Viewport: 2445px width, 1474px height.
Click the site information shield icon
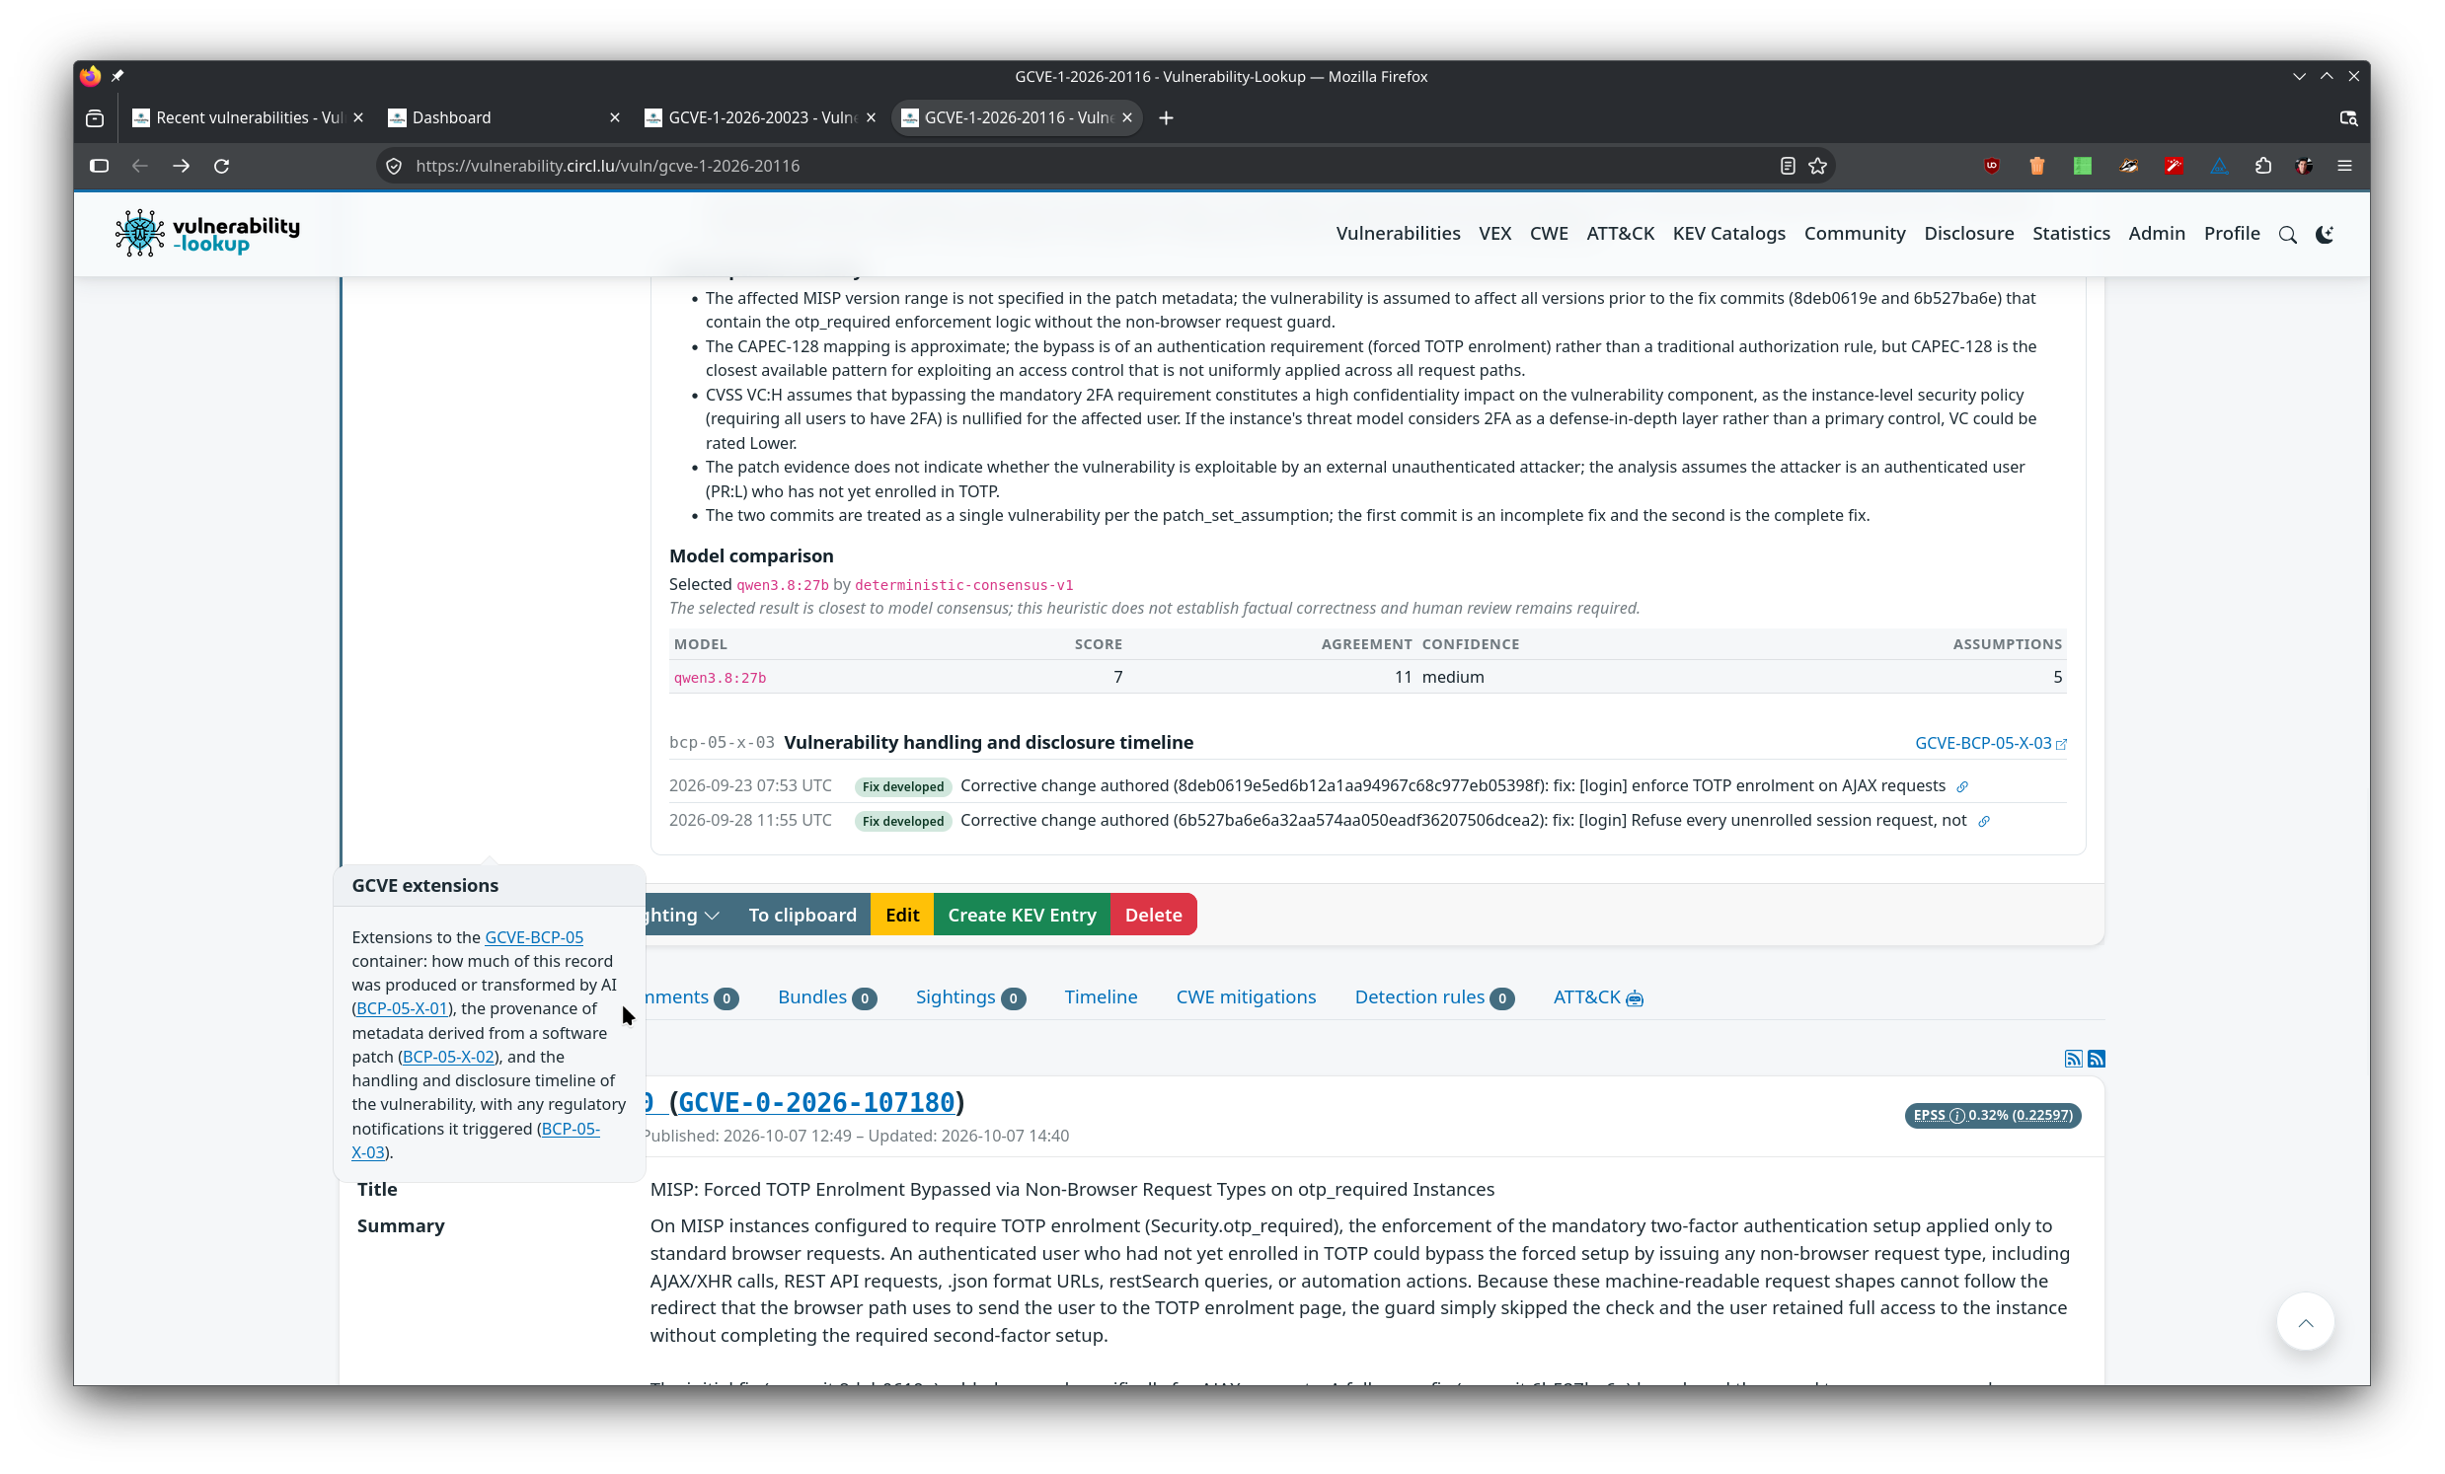pyautogui.click(x=394, y=166)
